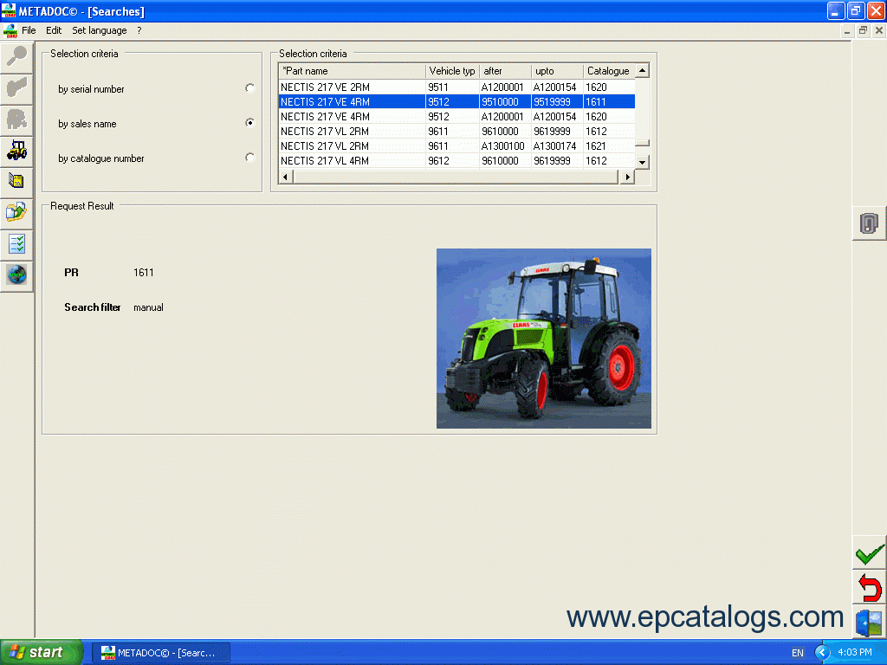Image resolution: width=887 pixels, height=665 pixels.
Task: Select the 'by sales name' radio button
Action: [x=249, y=123]
